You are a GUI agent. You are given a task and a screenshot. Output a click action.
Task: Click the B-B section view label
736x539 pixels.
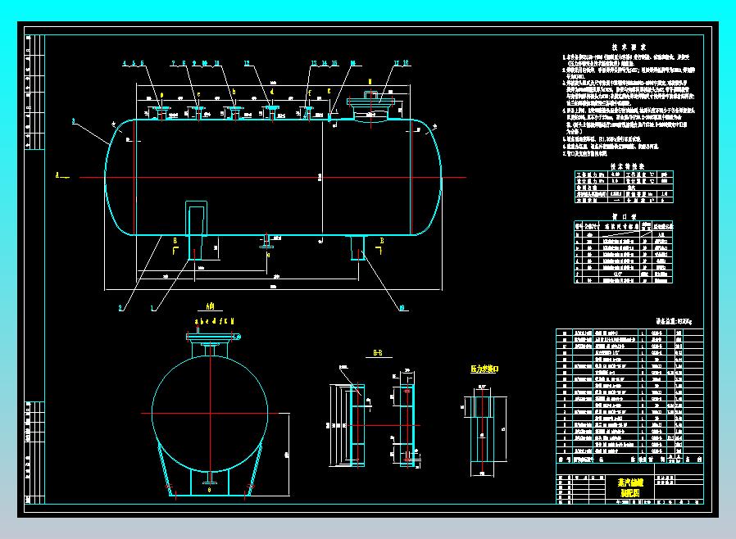(x=377, y=353)
